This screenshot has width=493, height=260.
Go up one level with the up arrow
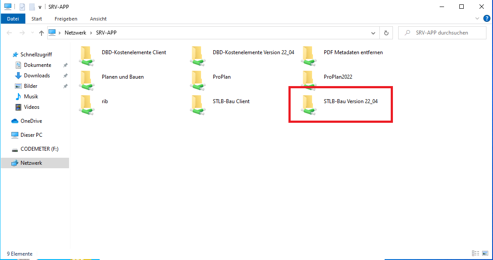click(x=42, y=33)
